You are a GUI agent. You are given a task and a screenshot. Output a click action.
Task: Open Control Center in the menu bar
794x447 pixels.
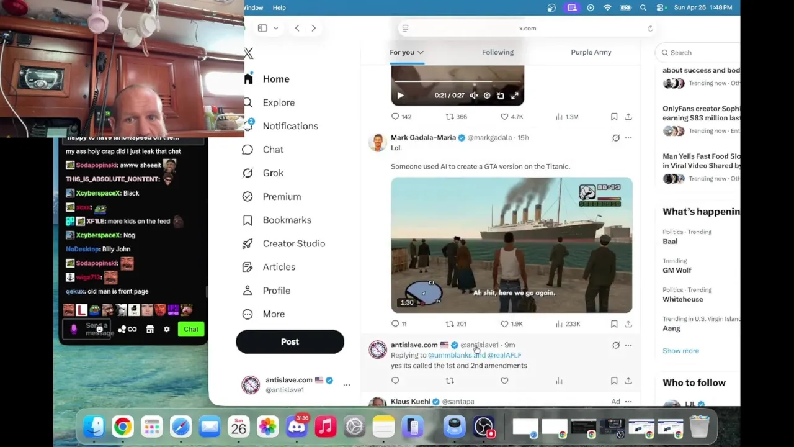(x=660, y=7)
